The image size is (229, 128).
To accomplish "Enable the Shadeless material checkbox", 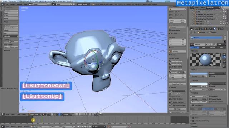I will 210,96.
